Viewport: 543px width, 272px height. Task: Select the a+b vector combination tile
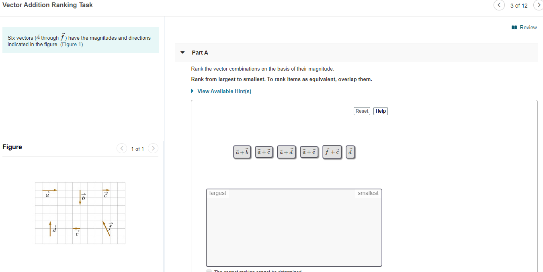tap(242, 152)
